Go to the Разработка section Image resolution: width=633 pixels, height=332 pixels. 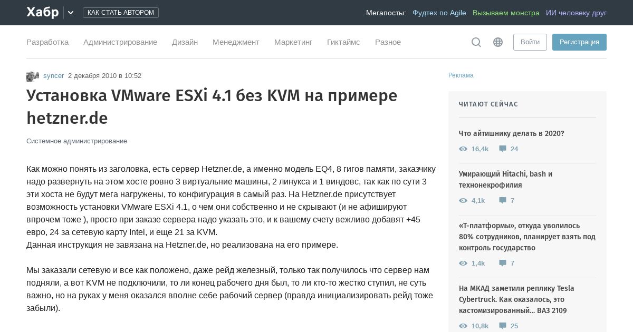pos(47,42)
